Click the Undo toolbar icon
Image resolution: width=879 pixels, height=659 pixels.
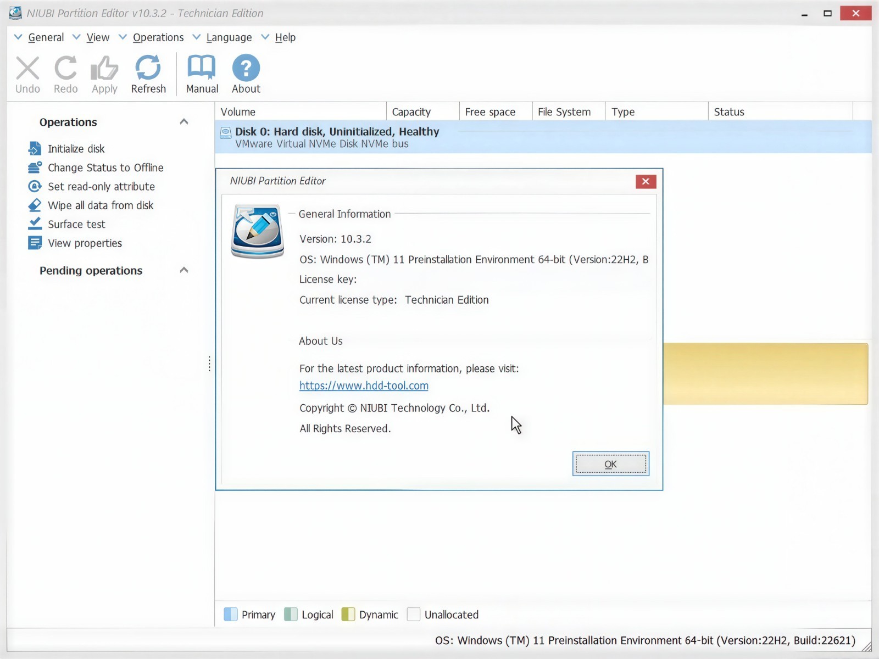(27, 69)
